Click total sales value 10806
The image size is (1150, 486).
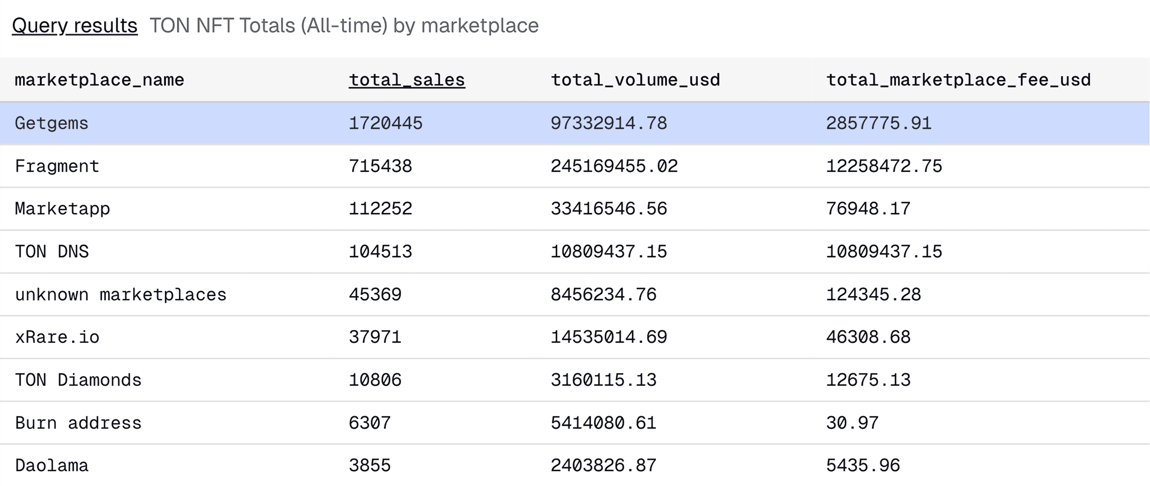click(375, 380)
